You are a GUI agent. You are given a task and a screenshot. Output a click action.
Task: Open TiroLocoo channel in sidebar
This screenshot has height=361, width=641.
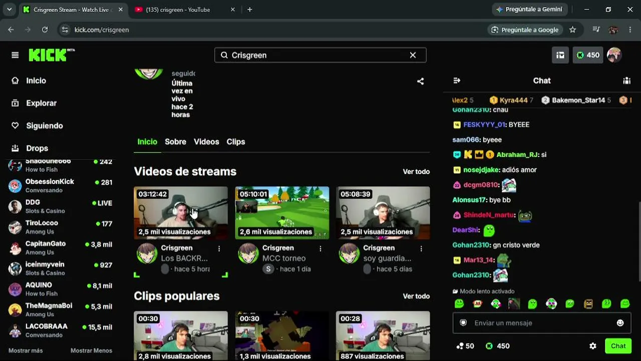point(60,227)
